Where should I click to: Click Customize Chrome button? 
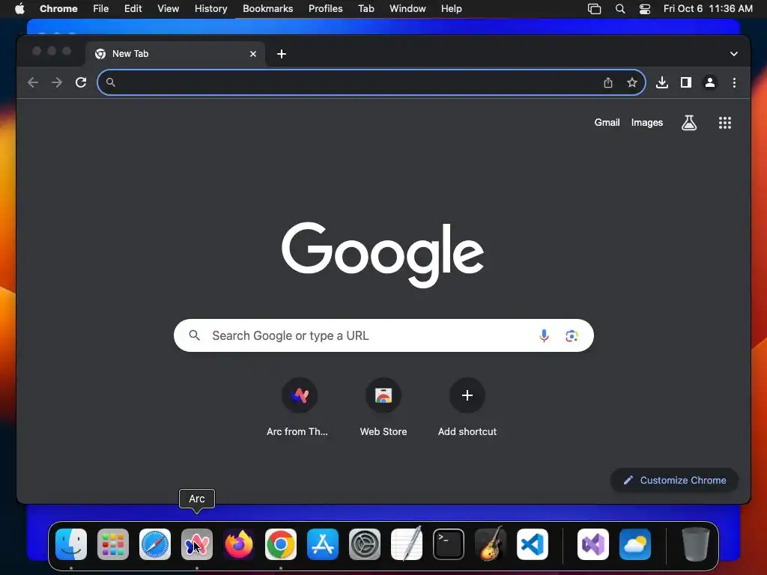click(675, 480)
